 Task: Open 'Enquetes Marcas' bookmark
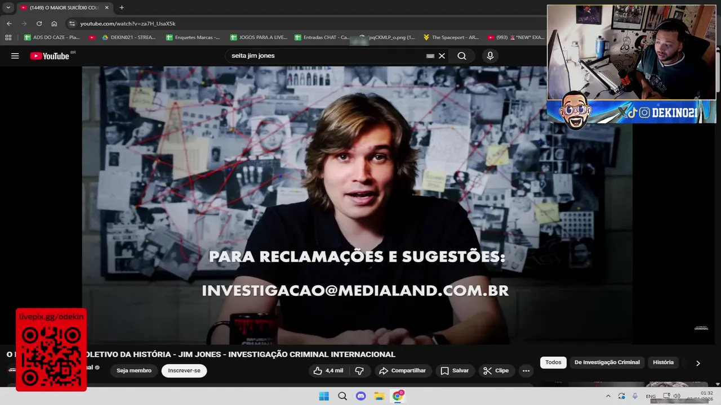[193, 38]
